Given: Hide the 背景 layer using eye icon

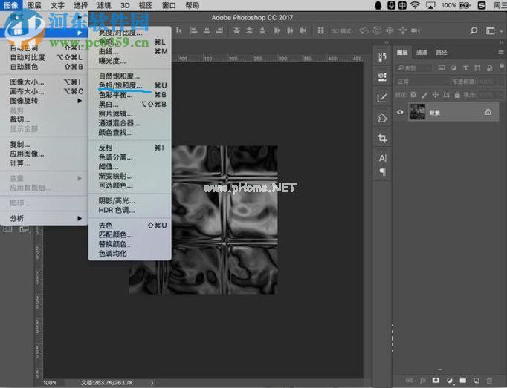Looking at the screenshot, I should 401,112.
